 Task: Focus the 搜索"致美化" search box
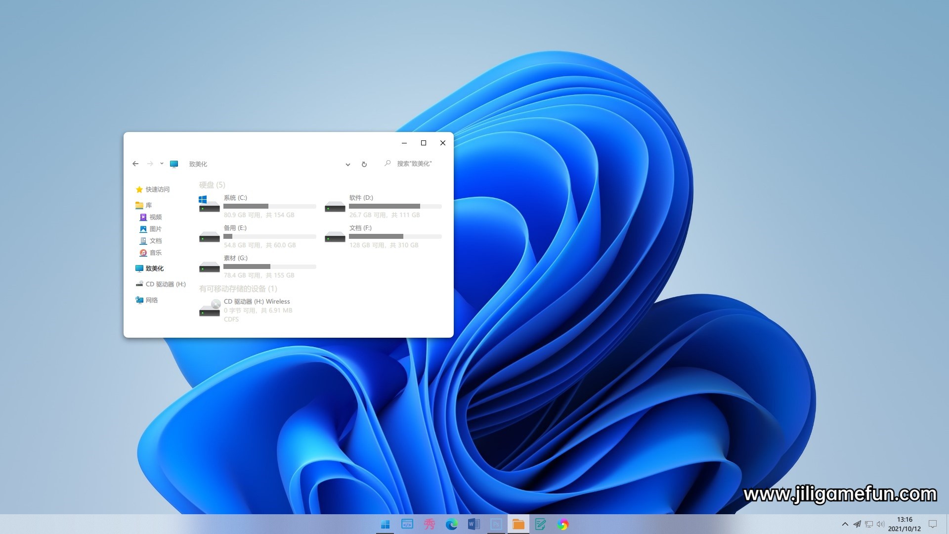pyautogui.click(x=414, y=164)
